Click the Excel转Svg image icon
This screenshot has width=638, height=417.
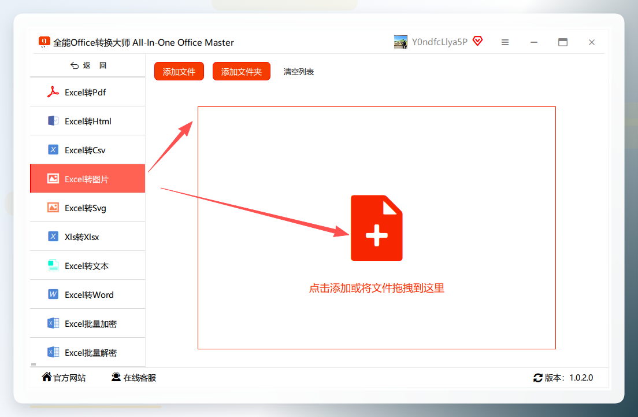coord(53,207)
